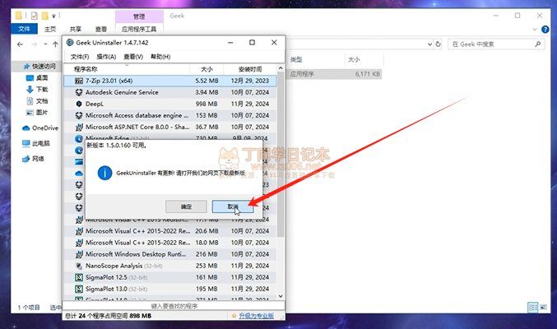Click the 键入要查找的程序 search field

[174, 306]
